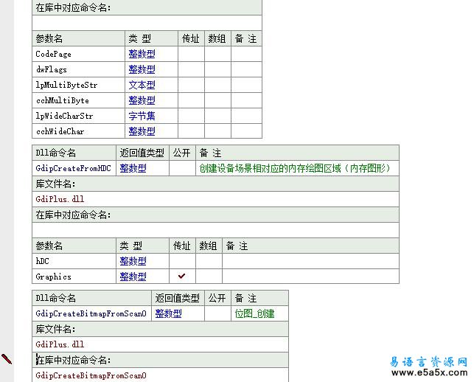474x382 pixels.
Task: Toggle the 公开 cell for GdipCreateFromHDC
Action: 182,168
